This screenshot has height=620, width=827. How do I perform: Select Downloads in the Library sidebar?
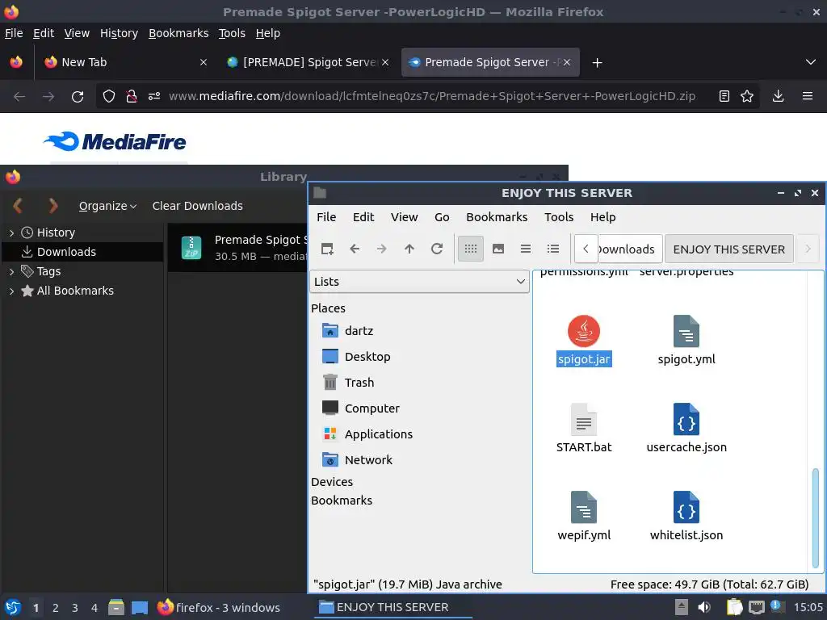(x=82, y=252)
